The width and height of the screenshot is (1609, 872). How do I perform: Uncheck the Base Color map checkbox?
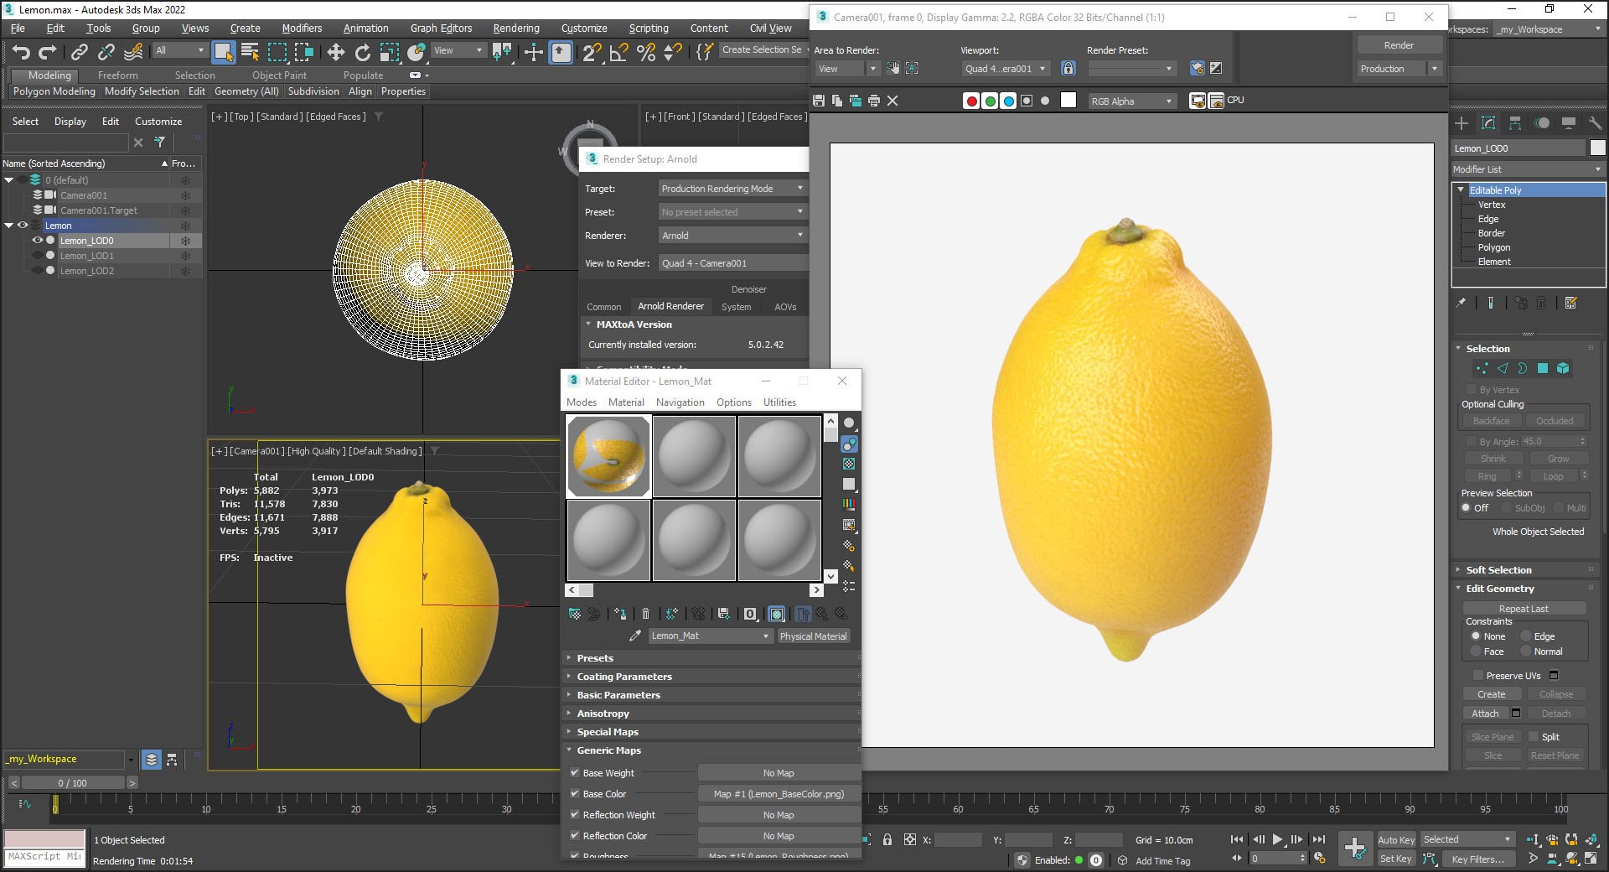coord(575,793)
